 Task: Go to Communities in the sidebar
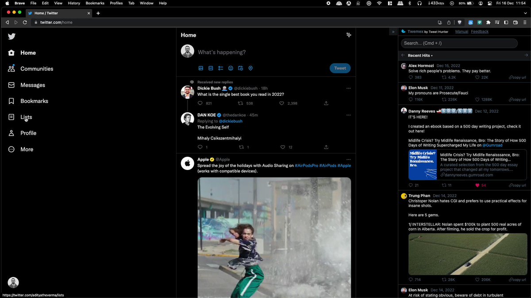click(x=31, y=69)
